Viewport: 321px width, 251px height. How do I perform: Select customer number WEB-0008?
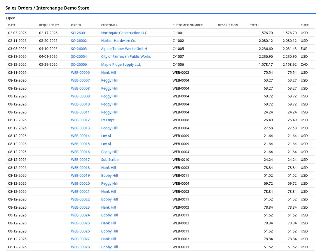[x=181, y=120]
